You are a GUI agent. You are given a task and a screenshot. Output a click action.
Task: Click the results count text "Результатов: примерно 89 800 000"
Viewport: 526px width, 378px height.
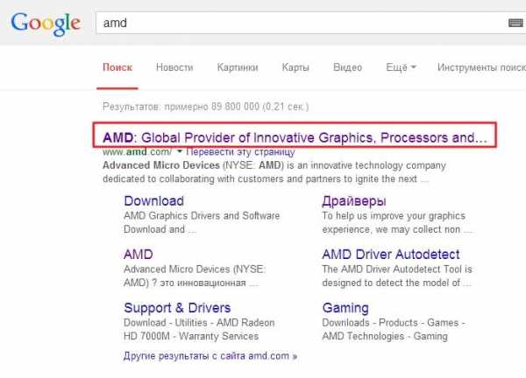181,107
